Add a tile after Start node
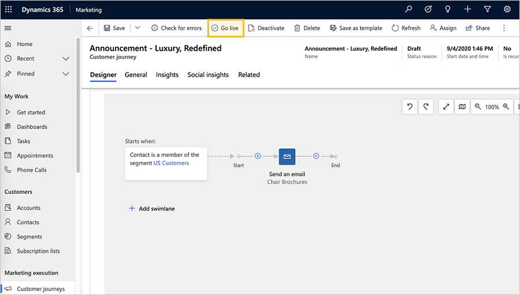Viewport: 520px width, 295px height. tap(258, 156)
